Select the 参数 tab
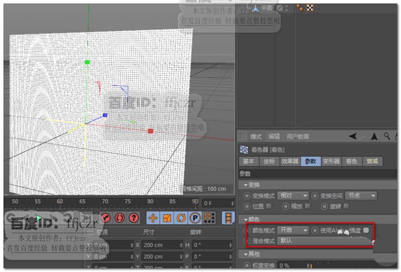Image resolution: width=401 pixels, height=272 pixels. [310, 161]
